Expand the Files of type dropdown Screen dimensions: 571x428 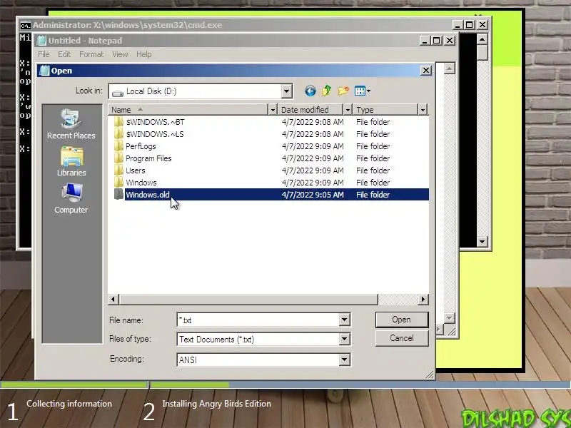(x=344, y=340)
